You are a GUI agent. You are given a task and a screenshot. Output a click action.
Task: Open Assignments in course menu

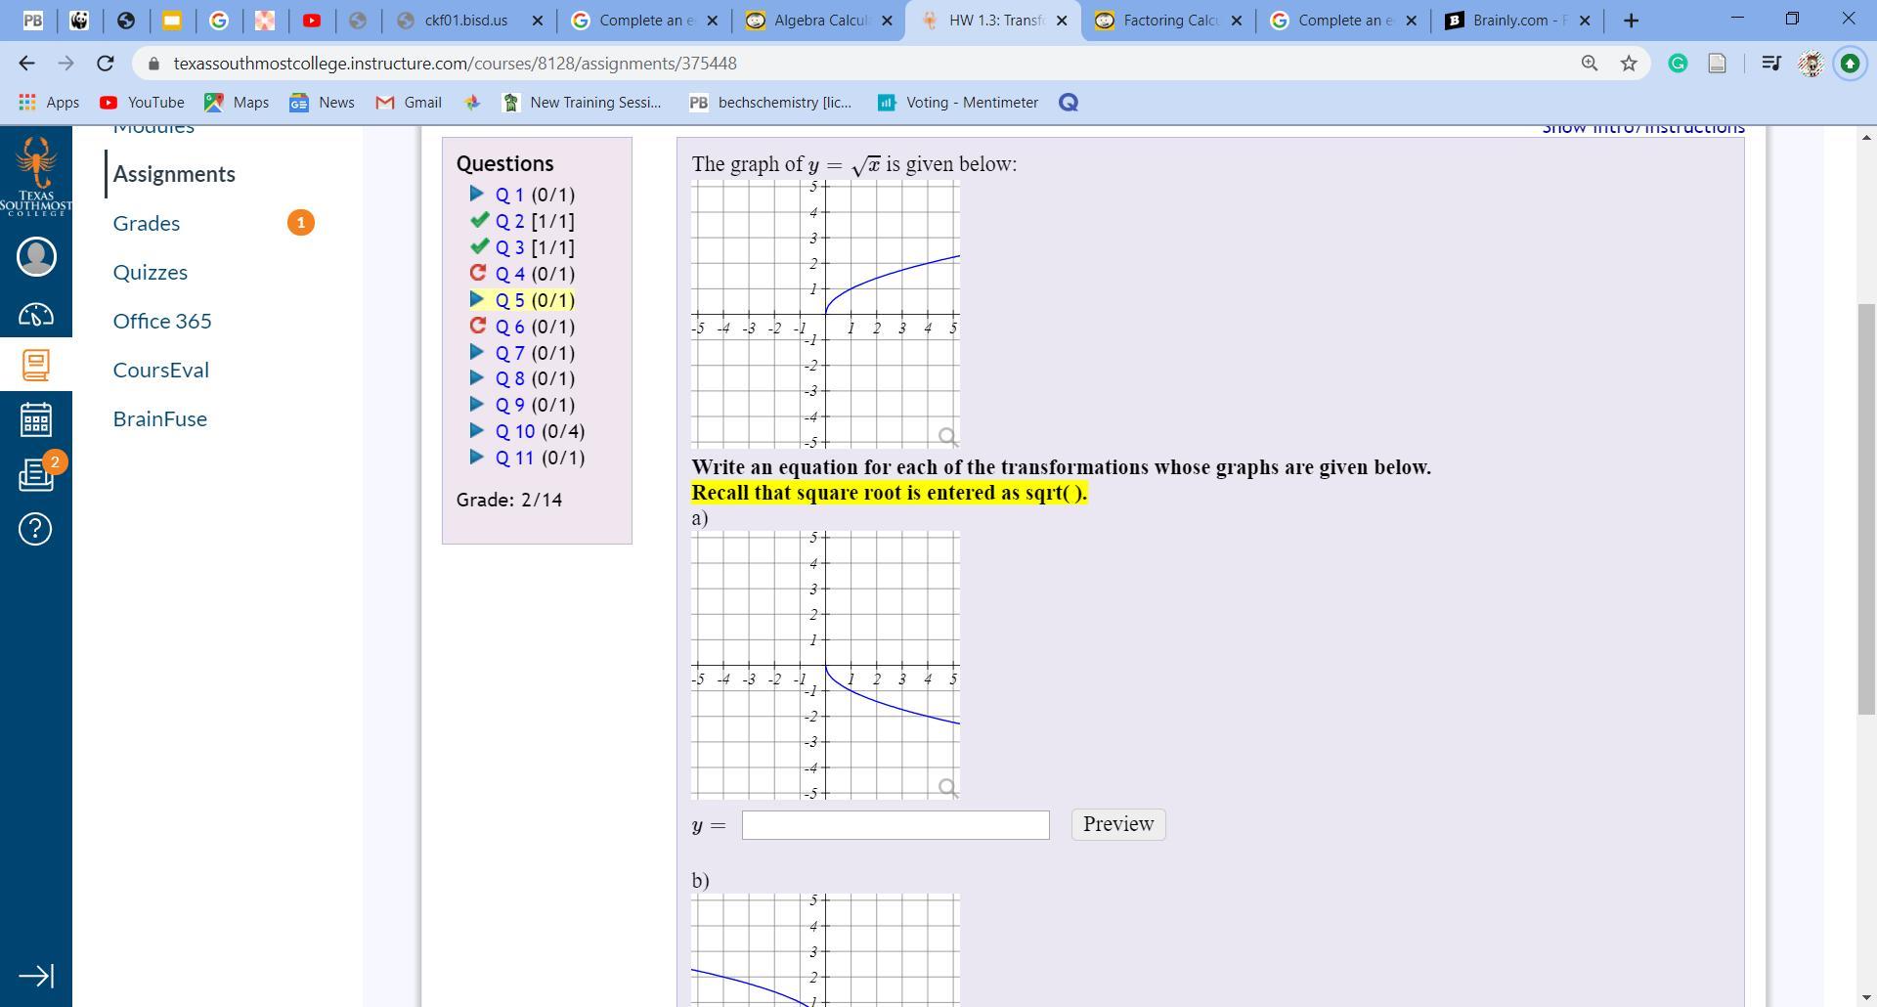point(174,174)
